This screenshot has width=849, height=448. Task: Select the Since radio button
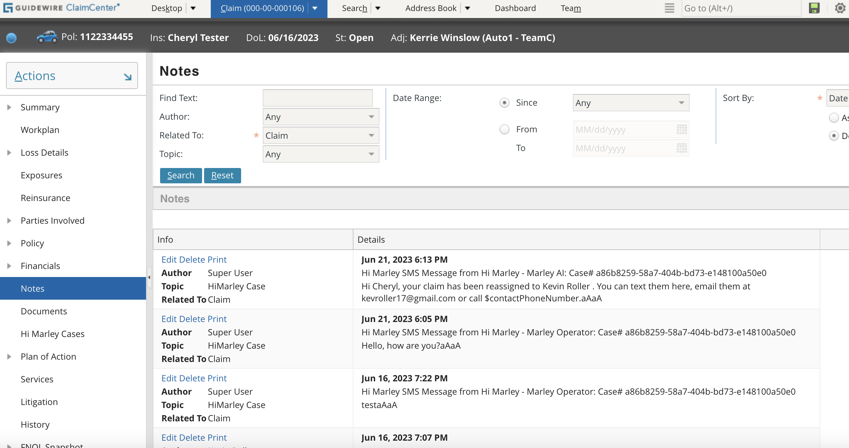tap(504, 103)
